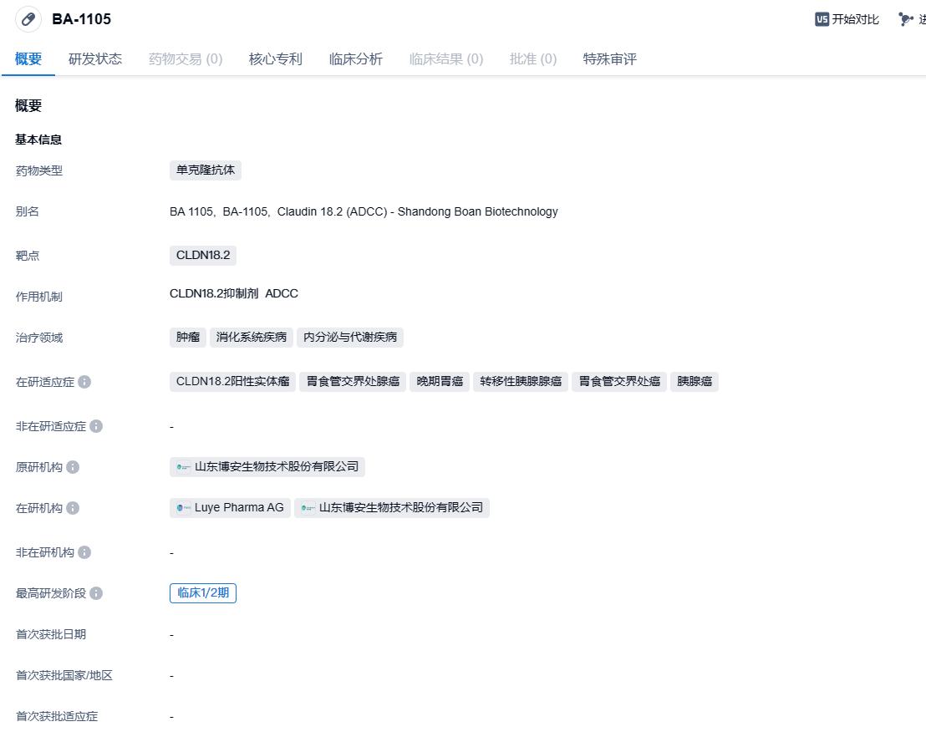Click the VS compare icon
Screen dimensions: 926x742
pyautogui.click(x=822, y=19)
